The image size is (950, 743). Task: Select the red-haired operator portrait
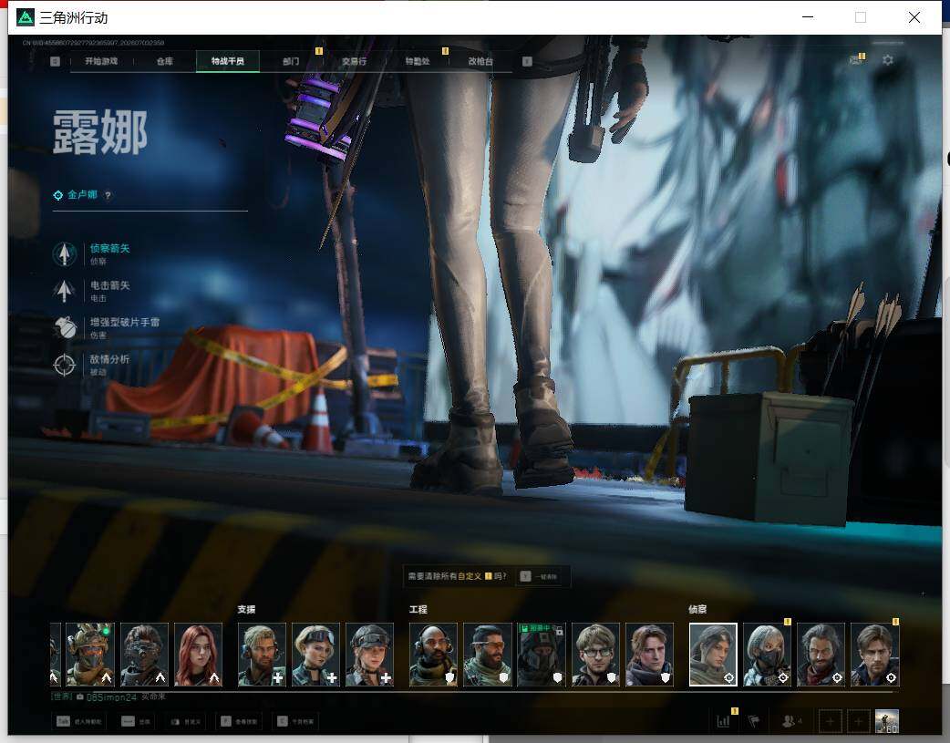[x=198, y=655]
